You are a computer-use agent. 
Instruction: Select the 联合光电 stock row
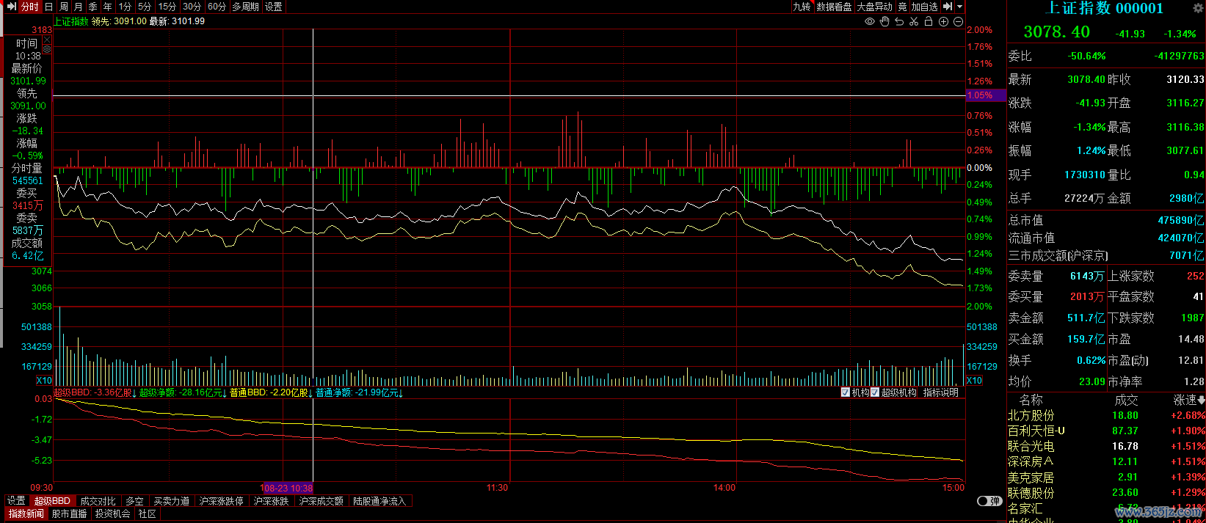pos(1106,446)
